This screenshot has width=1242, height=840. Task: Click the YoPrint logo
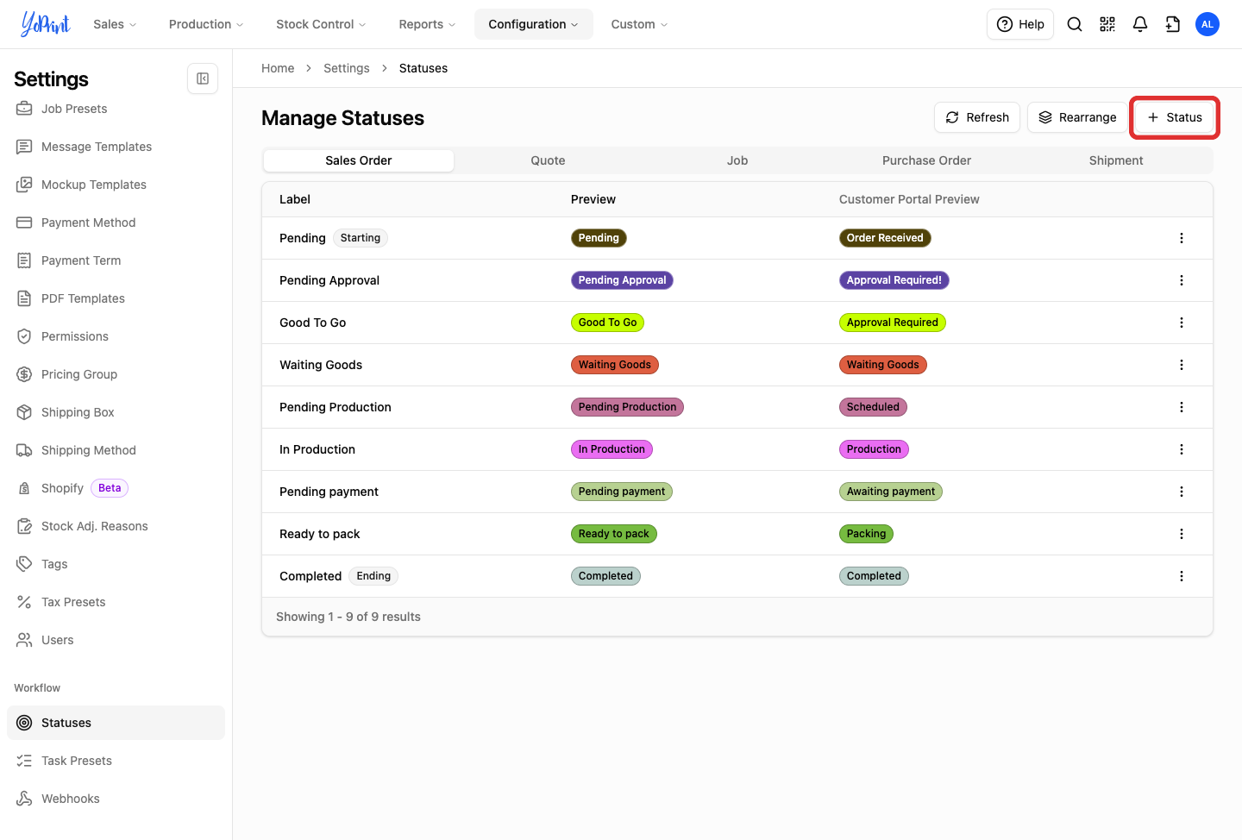coord(46,24)
